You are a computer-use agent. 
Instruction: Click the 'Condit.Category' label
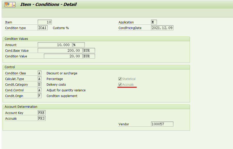tap(16, 85)
